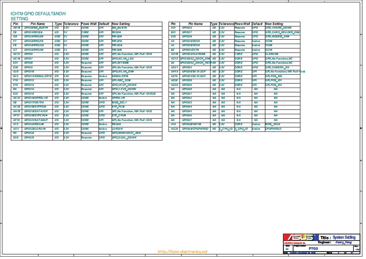Select the GPO,DUAL_DOWN setting cell

coord(124,138)
